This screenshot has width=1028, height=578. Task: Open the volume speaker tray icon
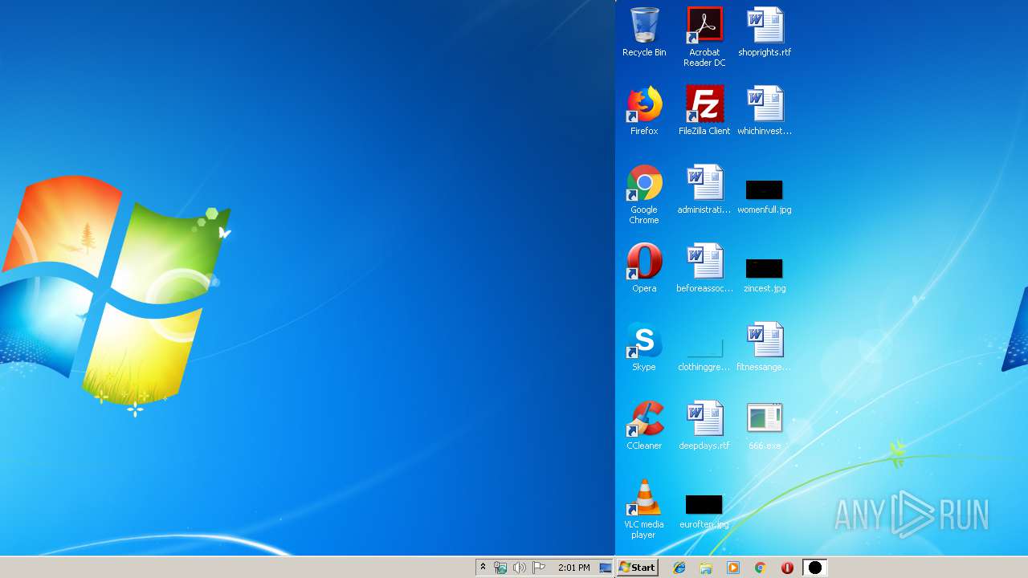(x=520, y=568)
